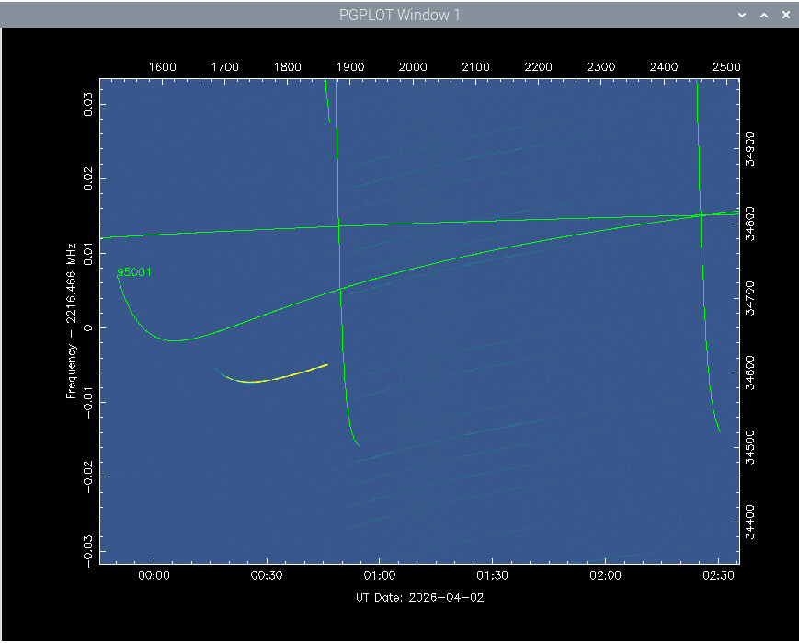Click the 01:30 time tick label

click(492, 576)
